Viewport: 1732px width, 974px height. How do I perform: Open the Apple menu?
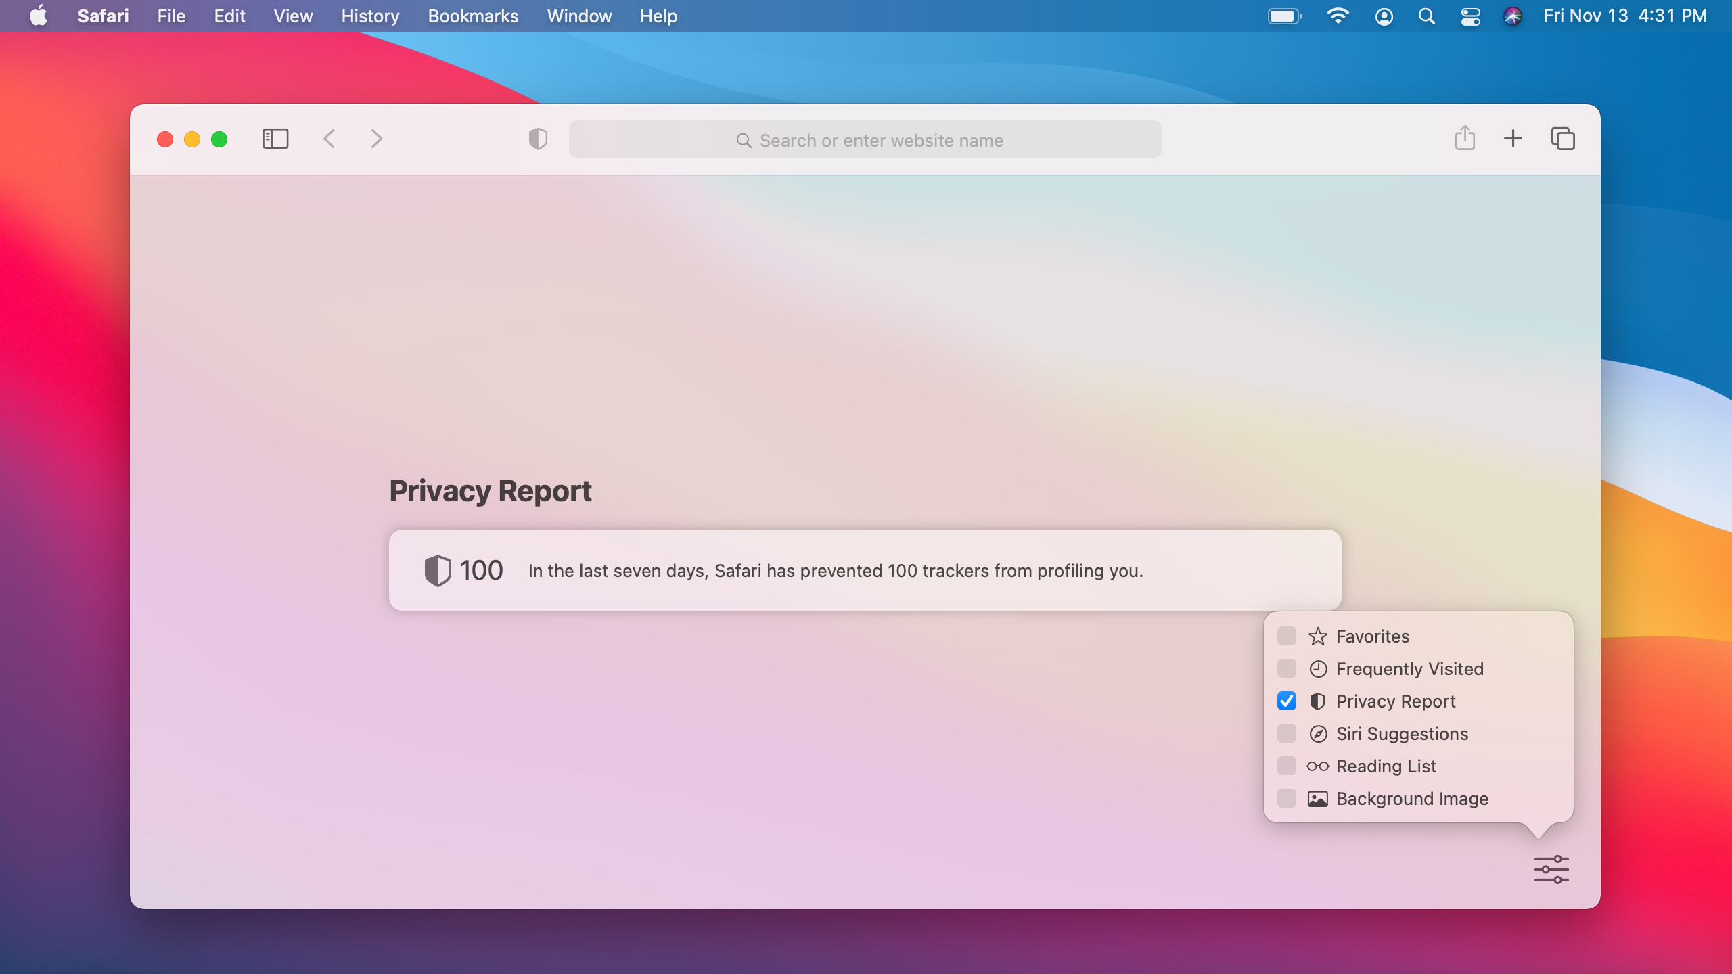(39, 16)
